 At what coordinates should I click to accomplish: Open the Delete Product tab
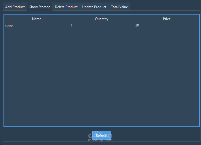tap(66, 7)
